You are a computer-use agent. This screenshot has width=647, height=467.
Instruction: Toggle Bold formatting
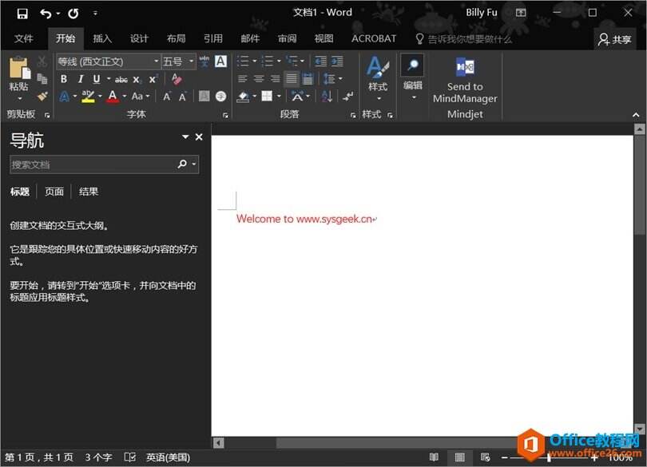click(x=64, y=79)
